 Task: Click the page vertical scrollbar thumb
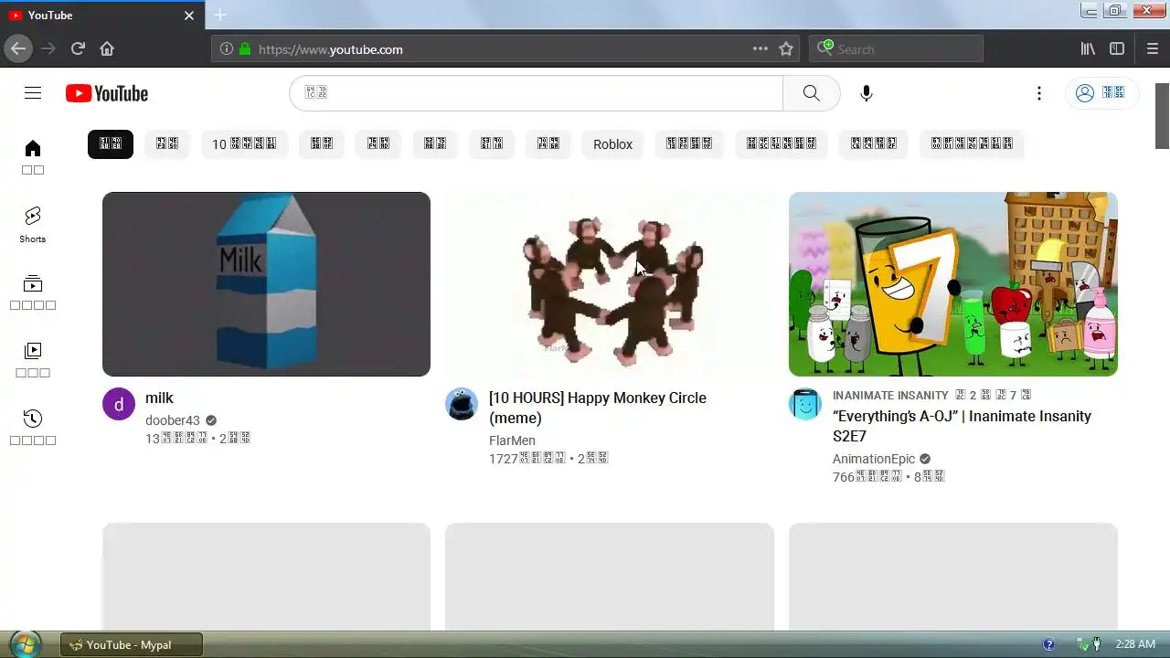[1162, 116]
